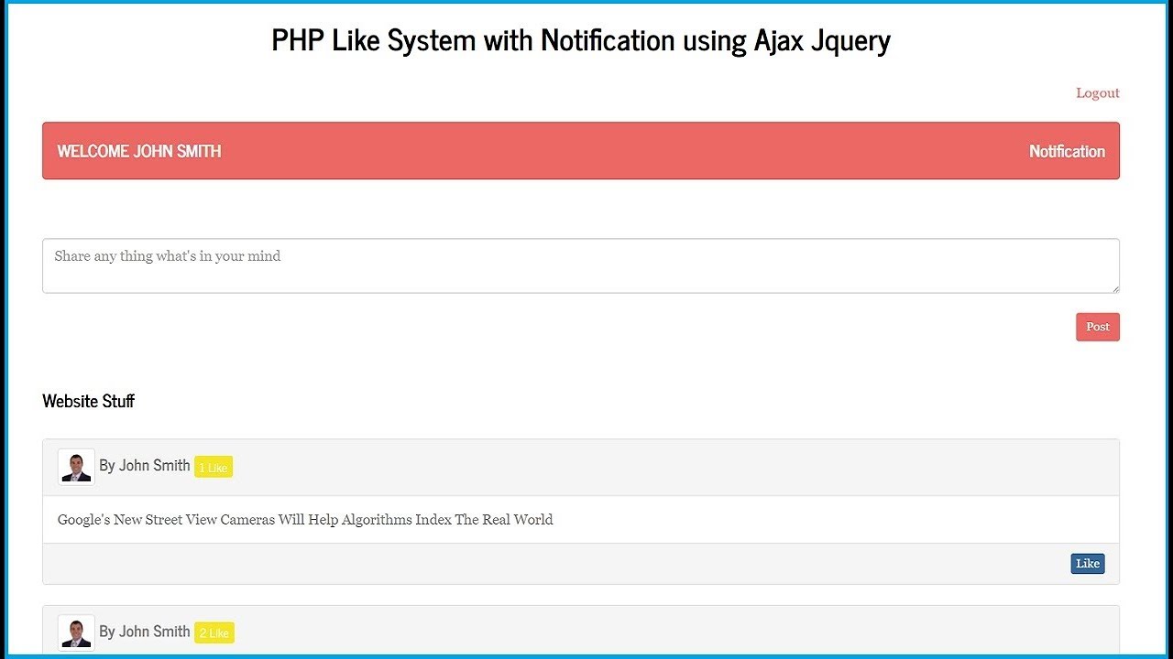The height and width of the screenshot is (659, 1173).
Task: Focus the 'Share any thing' text area
Action: coord(581,266)
